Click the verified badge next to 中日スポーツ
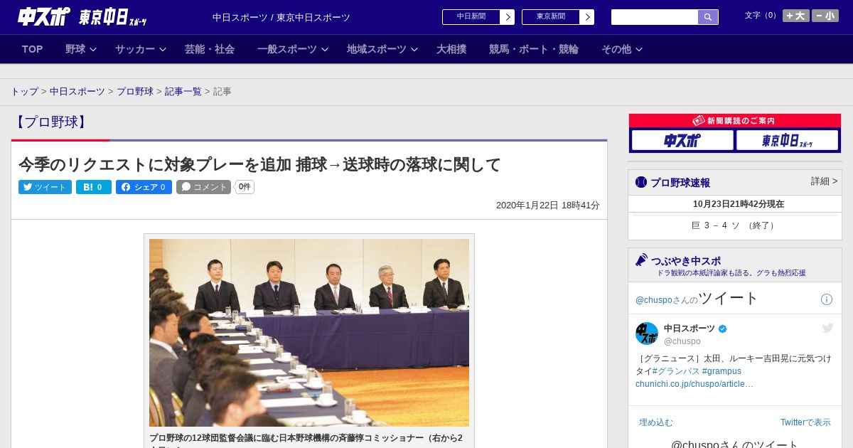Screen dimensions: 853x448 click(x=723, y=329)
